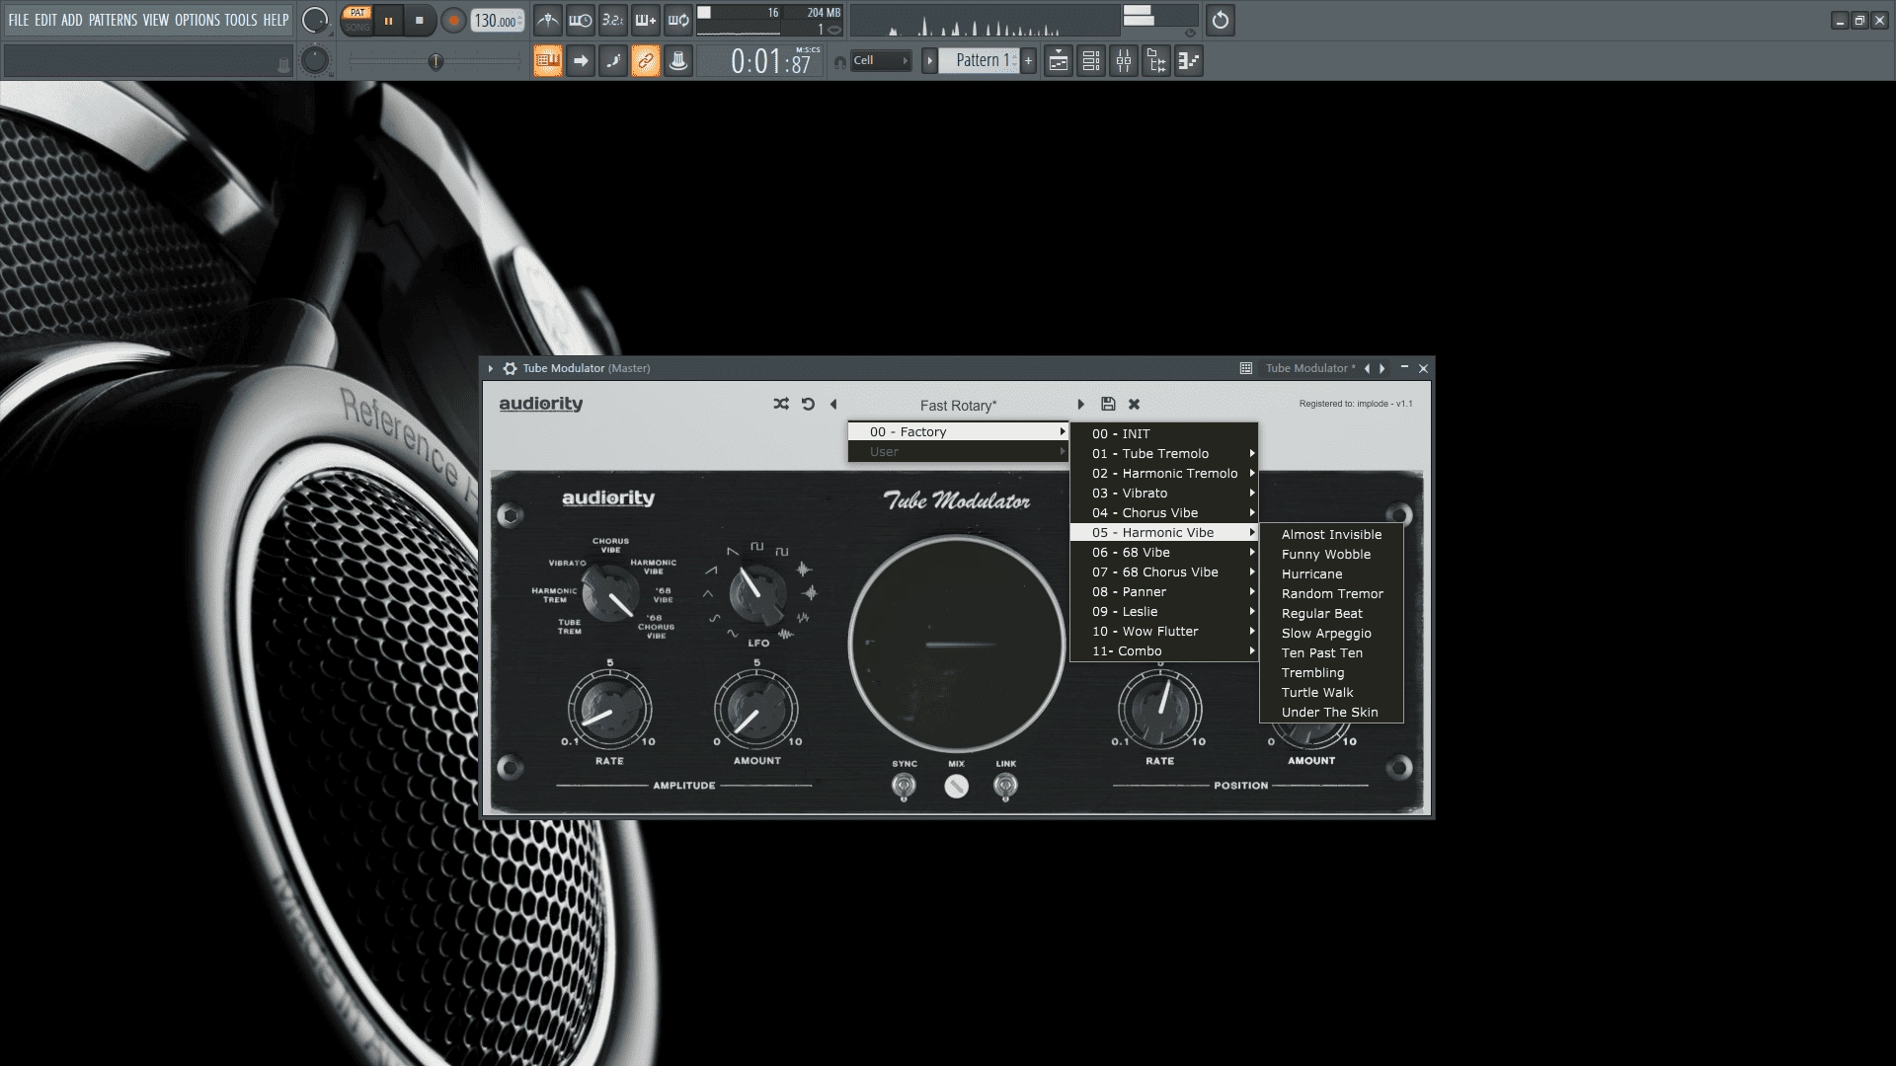Viewport: 1896px width, 1066px height.
Task: Pause playback in the transport panel
Action: 388,21
